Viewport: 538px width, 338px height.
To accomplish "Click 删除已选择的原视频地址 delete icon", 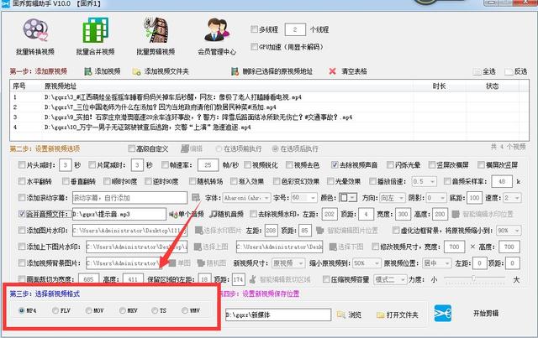I will pyautogui.click(x=234, y=72).
